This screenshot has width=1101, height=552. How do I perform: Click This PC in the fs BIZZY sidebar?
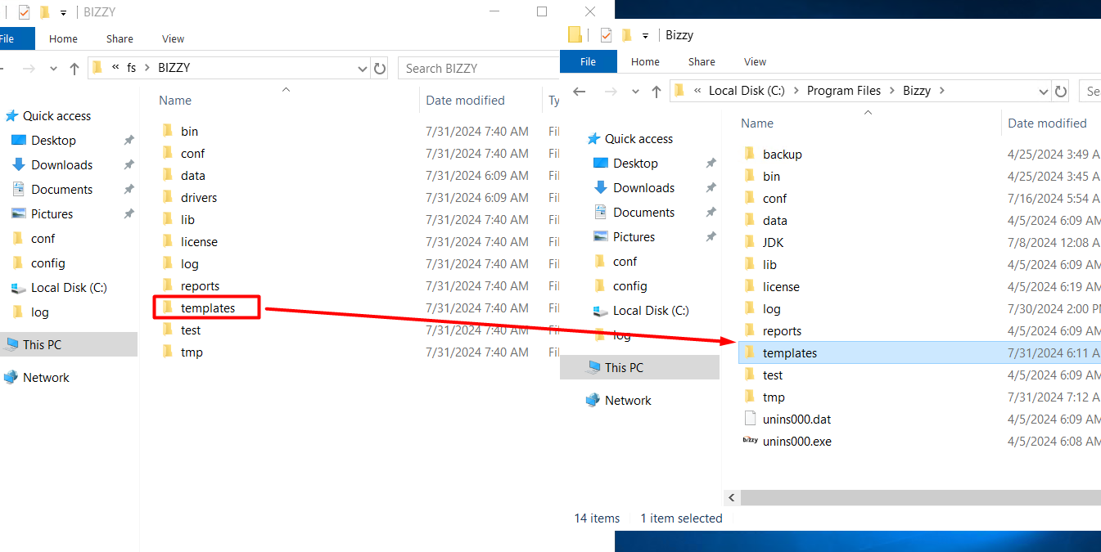(42, 345)
